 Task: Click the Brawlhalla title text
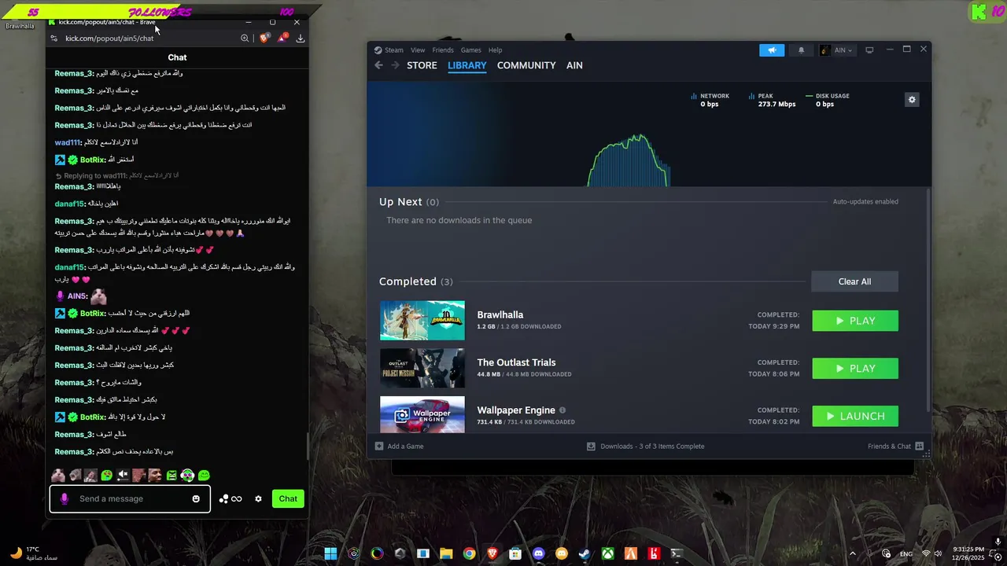500,314
